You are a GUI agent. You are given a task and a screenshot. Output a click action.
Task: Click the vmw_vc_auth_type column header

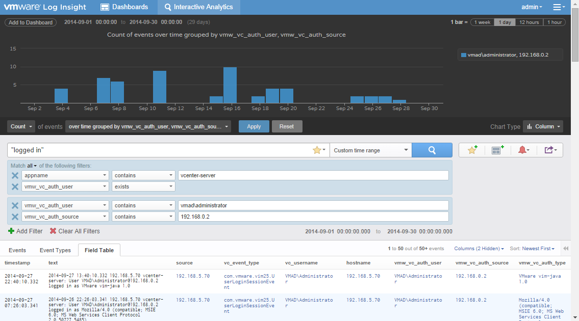click(542, 263)
